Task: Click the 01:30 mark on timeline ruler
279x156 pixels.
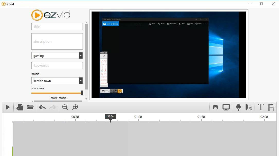Action: (201, 117)
